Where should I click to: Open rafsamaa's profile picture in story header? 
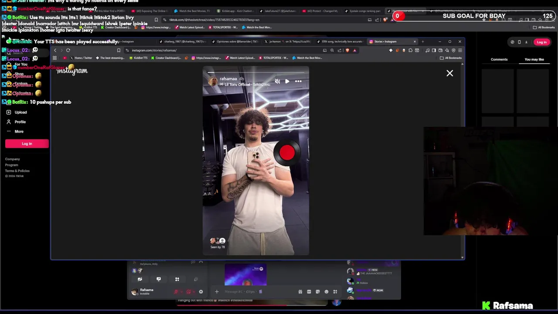coord(213,81)
